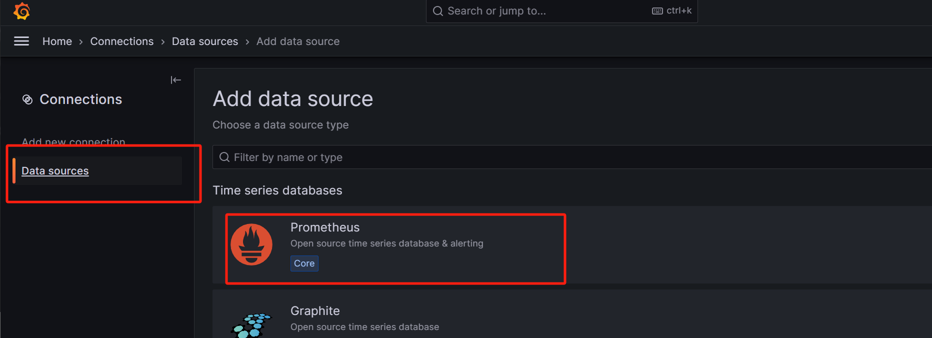Click the magnifier icon in the filter box

(x=224, y=157)
